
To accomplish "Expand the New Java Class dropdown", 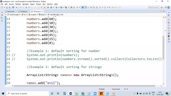I will (x=53, y=7).
